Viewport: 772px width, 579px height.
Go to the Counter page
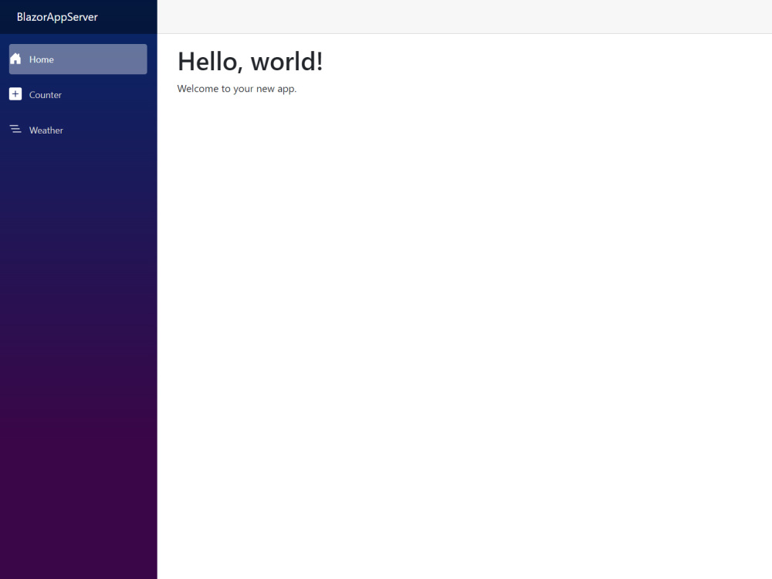pos(78,94)
